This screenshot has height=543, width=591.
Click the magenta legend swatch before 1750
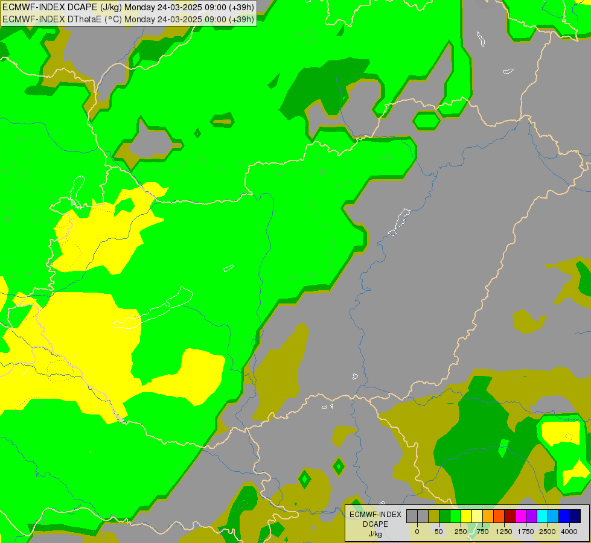pyautogui.click(x=521, y=516)
